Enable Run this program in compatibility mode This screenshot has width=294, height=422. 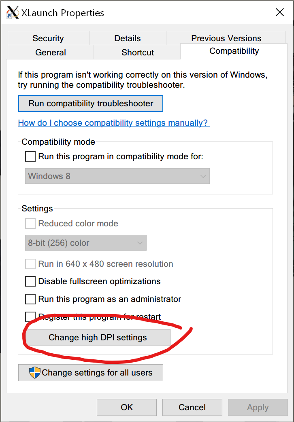pyautogui.click(x=30, y=156)
